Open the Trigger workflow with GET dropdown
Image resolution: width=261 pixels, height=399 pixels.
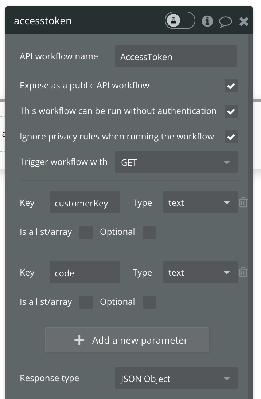[176, 162]
